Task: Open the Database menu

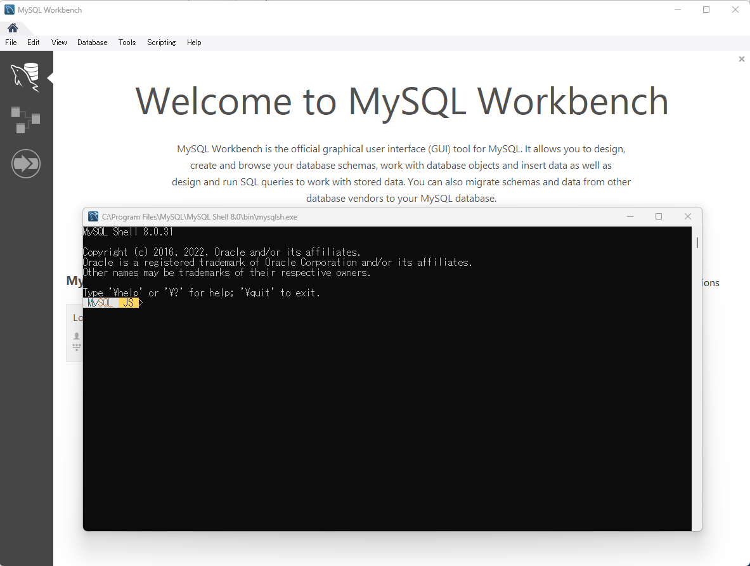Action: pos(93,42)
